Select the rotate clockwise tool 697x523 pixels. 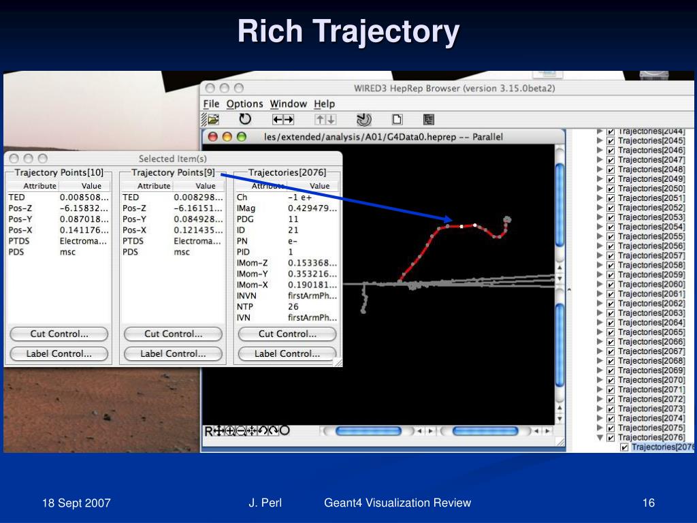click(274, 430)
